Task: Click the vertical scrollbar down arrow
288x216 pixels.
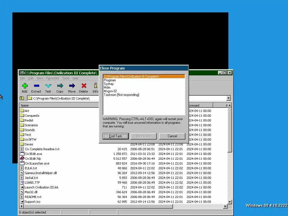Action: (x=229, y=202)
